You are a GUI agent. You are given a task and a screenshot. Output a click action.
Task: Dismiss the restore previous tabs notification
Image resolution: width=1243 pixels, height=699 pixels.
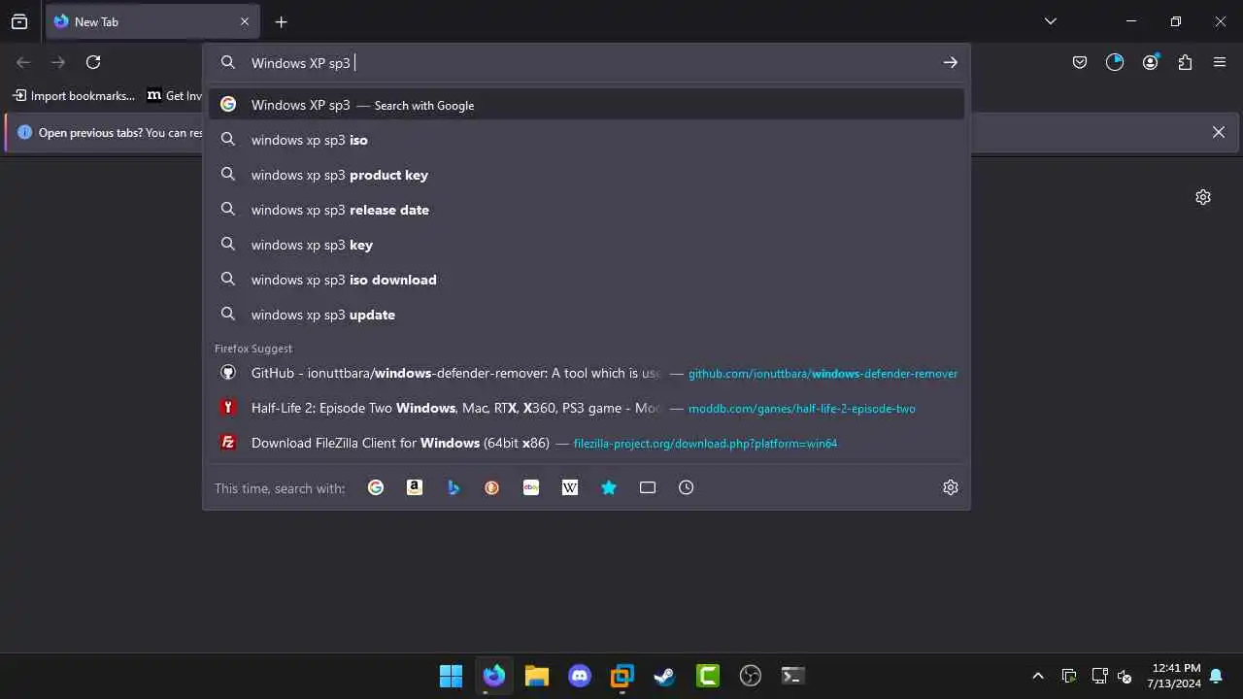(1219, 132)
